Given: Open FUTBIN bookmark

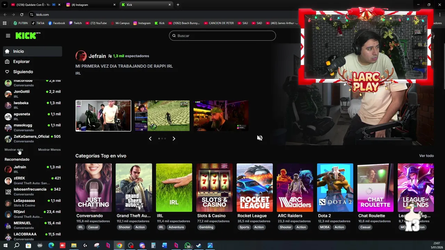Looking at the screenshot, I should tap(21, 23).
